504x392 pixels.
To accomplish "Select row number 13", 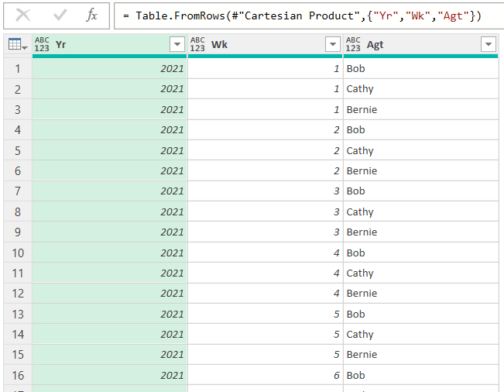I will click(18, 314).
